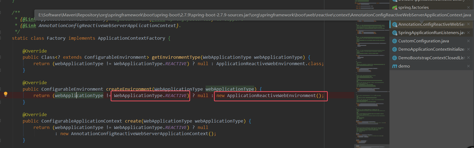This screenshot has height=148, width=474.
Task: Click ApplicationContextFactory in the class declaration
Action: point(131,38)
